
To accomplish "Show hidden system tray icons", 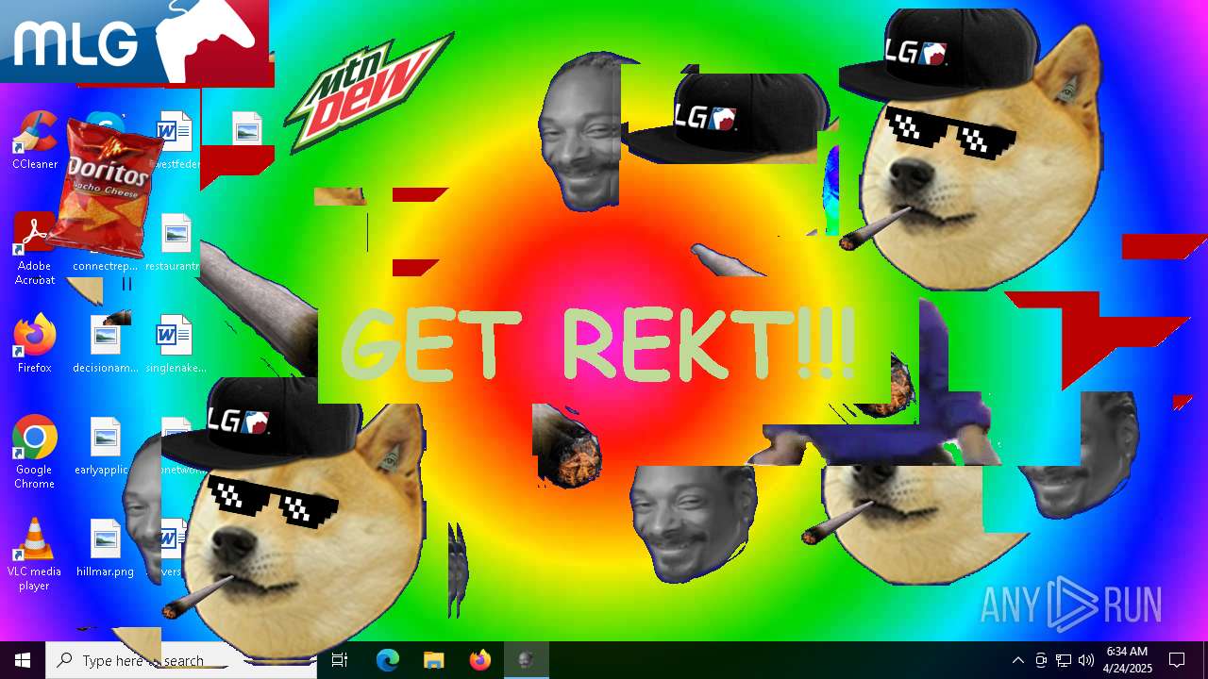I will (x=1018, y=660).
